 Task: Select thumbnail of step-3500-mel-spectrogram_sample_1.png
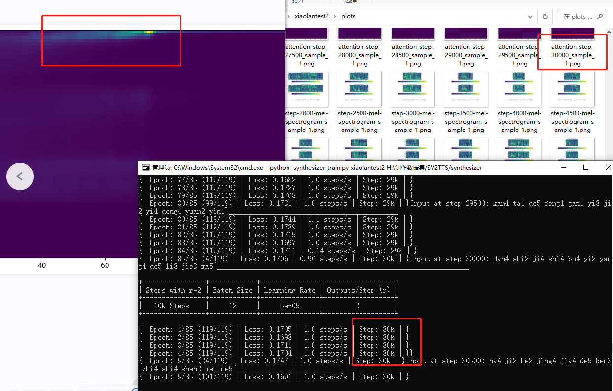tap(466, 89)
